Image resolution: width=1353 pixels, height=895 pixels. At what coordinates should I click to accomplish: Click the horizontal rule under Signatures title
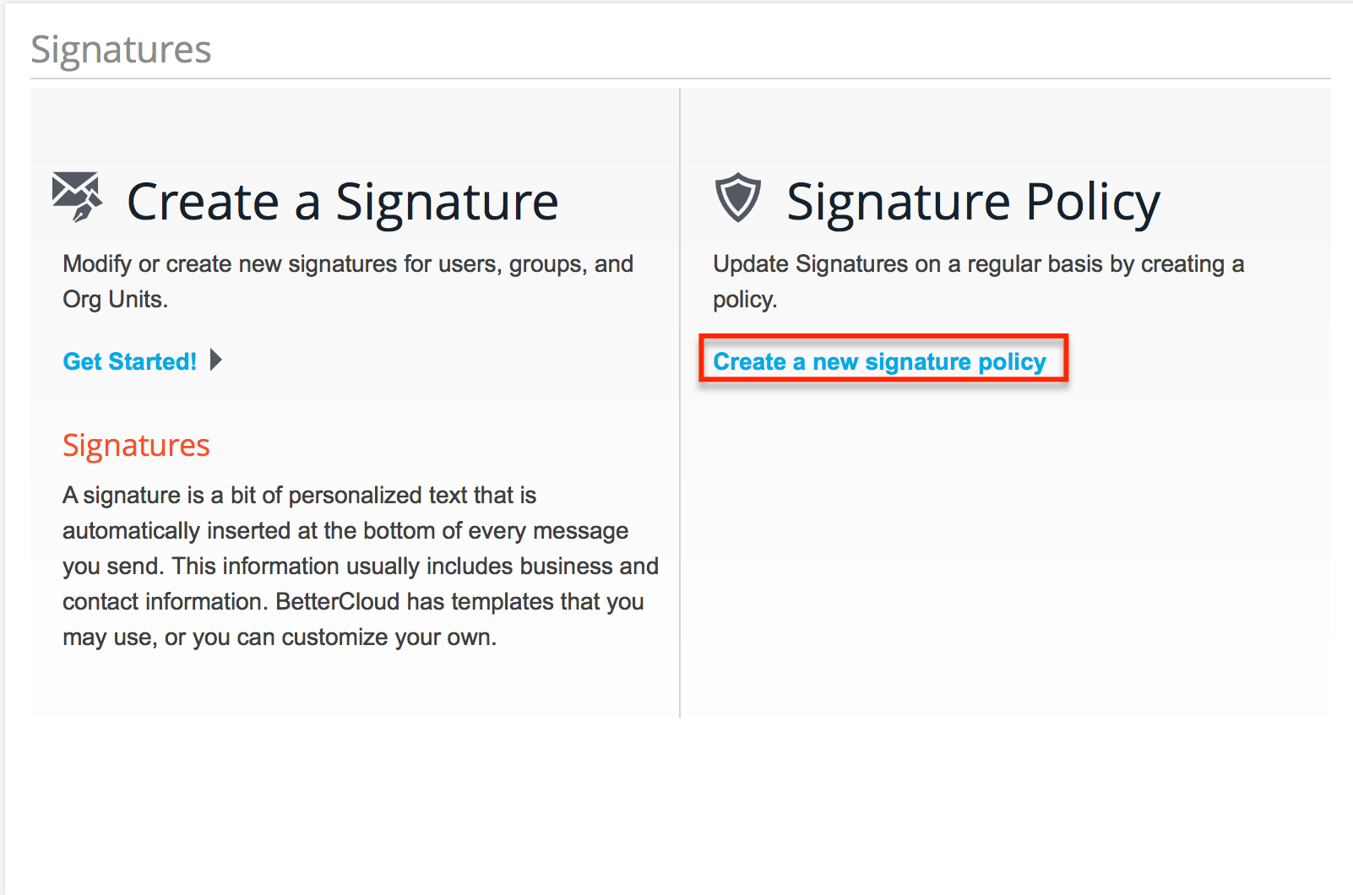point(681,79)
